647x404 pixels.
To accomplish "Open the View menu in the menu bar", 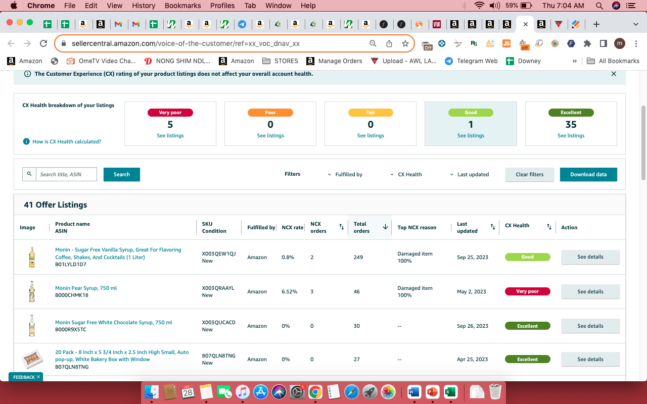I will 115,6.
